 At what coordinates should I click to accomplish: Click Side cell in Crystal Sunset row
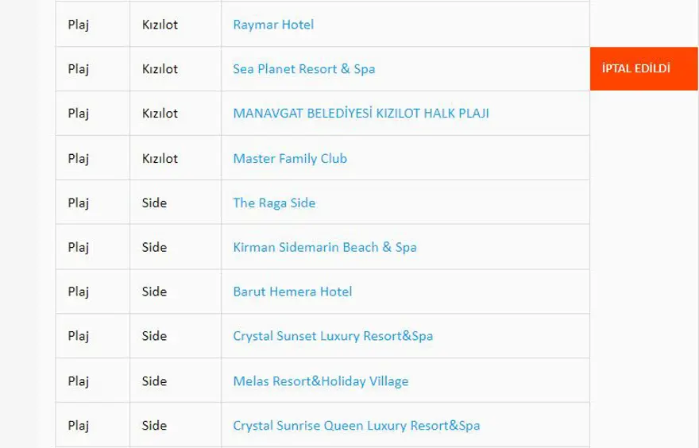click(154, 336)
